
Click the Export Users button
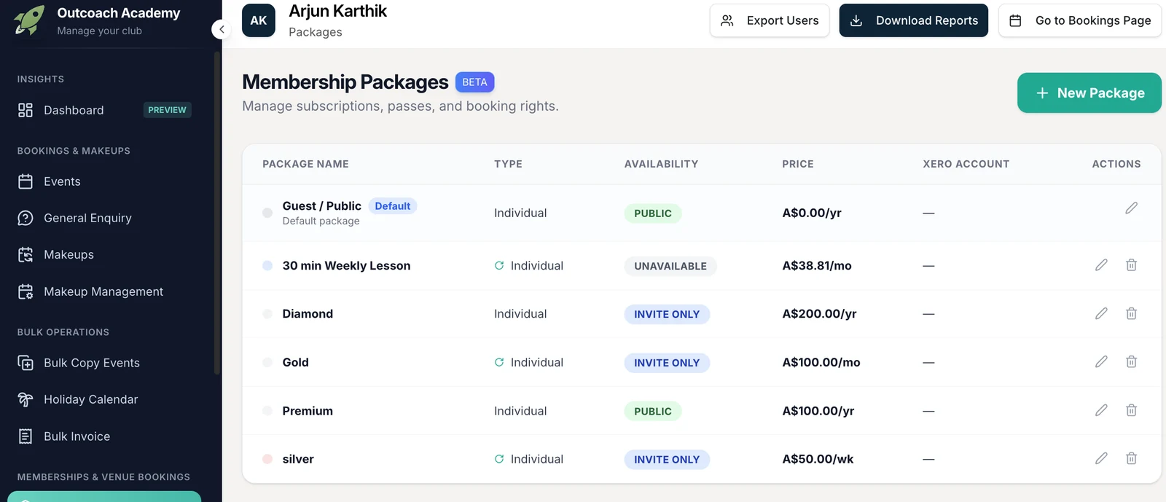pos(770,20)
